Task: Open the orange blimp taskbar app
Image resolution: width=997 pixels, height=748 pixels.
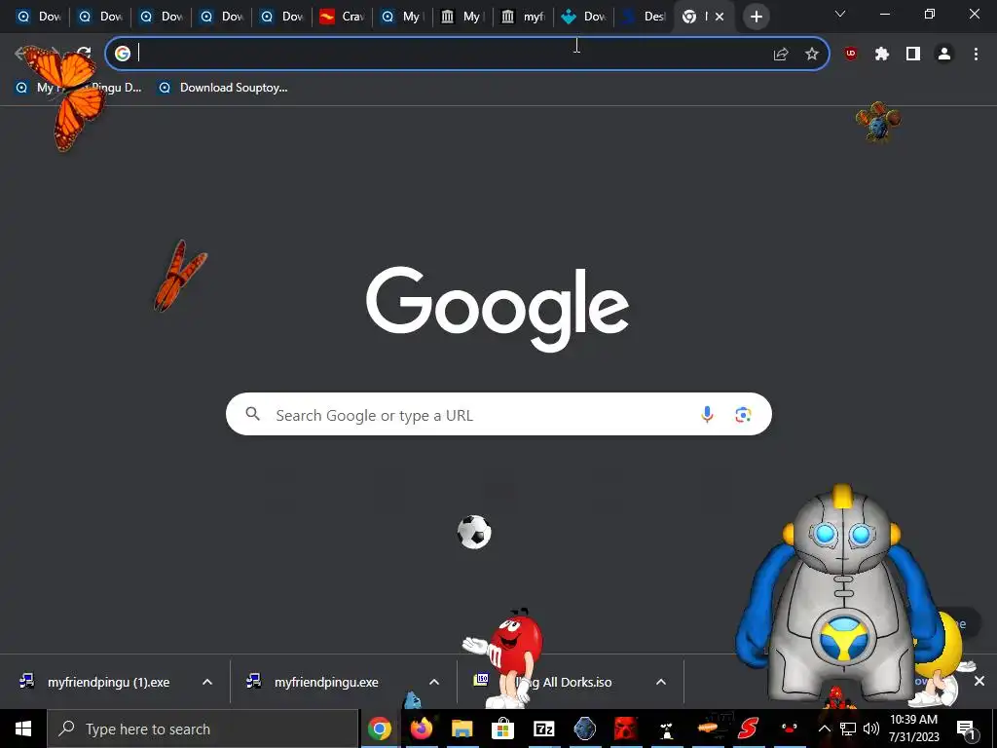Action: [708, 728]
